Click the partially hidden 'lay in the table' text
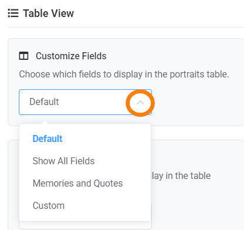Screen dimensions: 244x230 tap(181, 175)
